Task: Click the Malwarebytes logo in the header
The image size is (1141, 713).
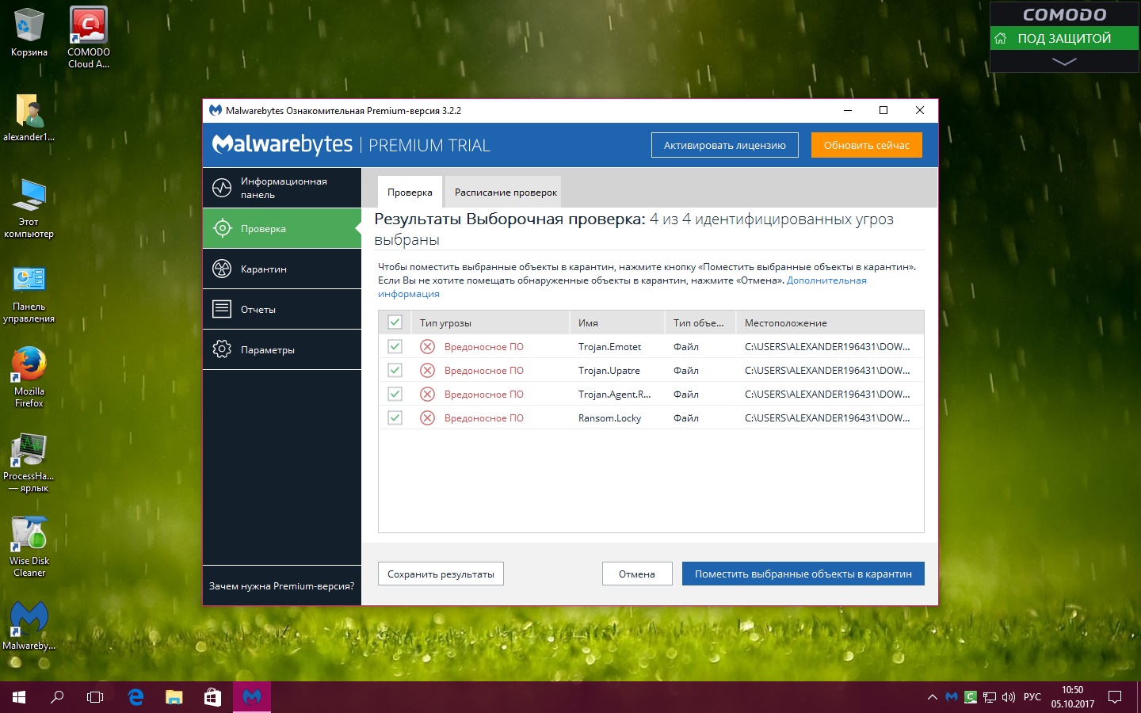Action: (x=282, y=144)
